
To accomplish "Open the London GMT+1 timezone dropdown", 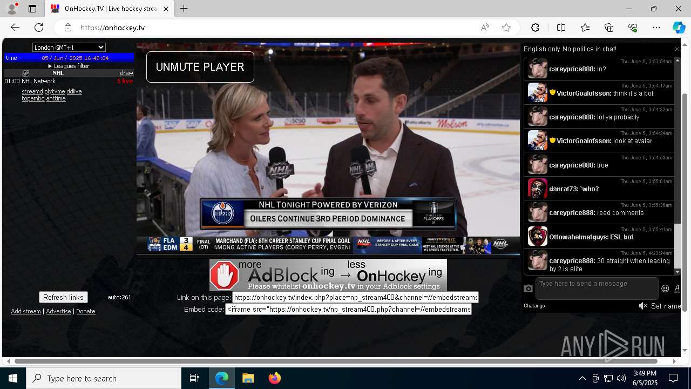I will 69,48.
